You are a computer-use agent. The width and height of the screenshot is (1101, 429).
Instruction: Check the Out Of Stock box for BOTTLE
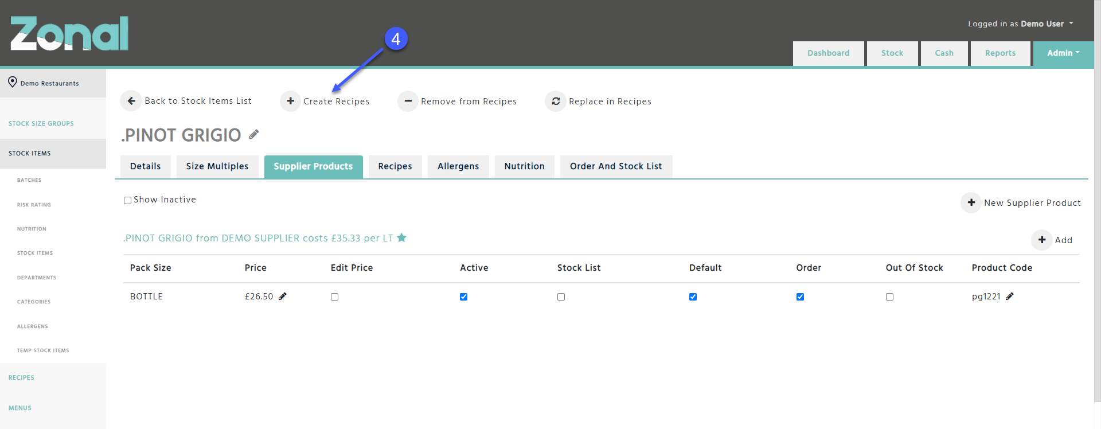(x=889, y=297)
